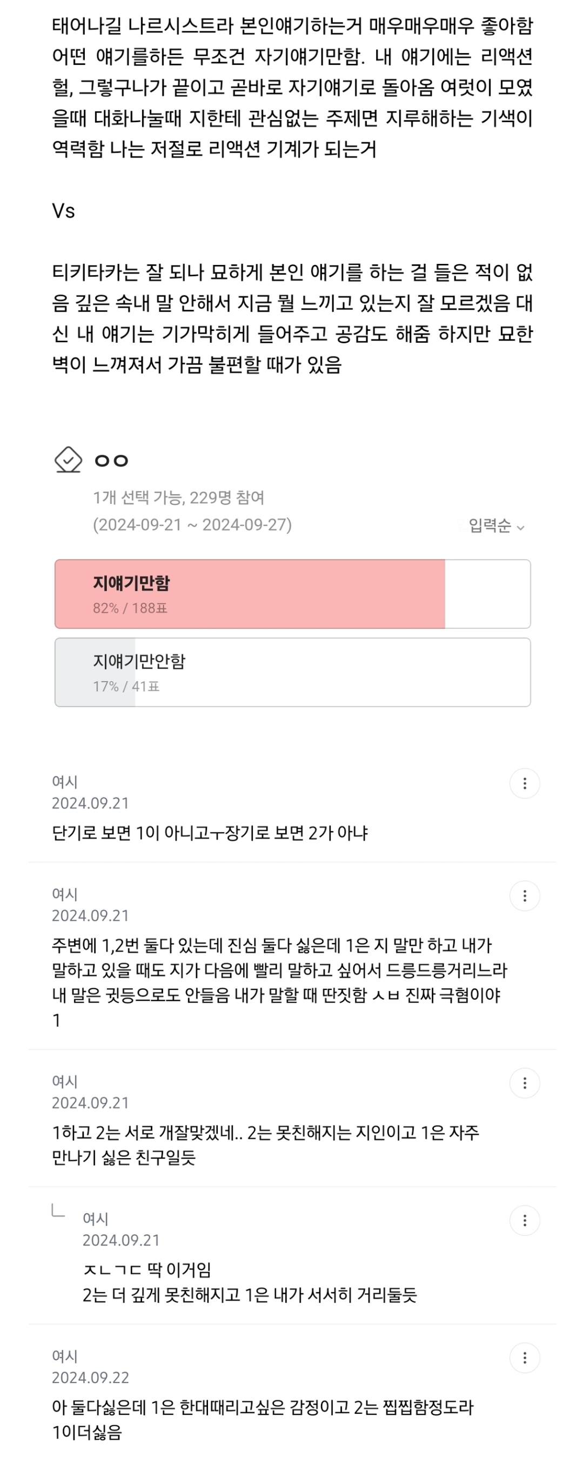Click the "Vs" text in the post
The height and width of the screenshot is (1476, 583).
[64, 211]
